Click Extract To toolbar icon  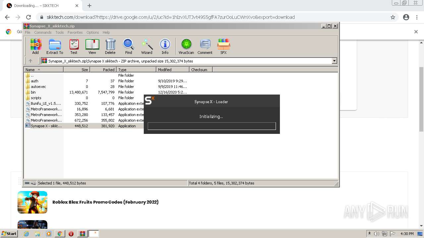click(x=55, y=46)
